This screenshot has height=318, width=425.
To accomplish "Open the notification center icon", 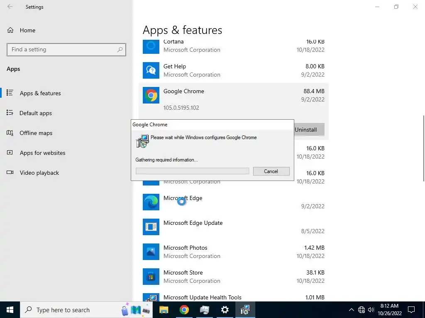I will pos(411,310).
